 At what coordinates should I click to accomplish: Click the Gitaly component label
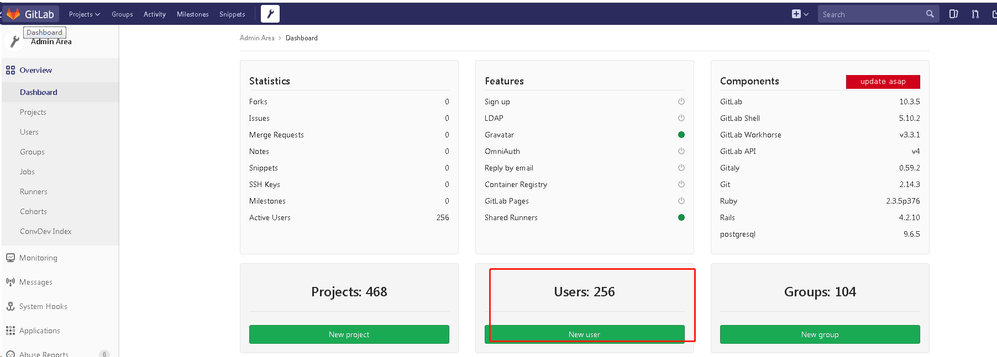(730, 168)
